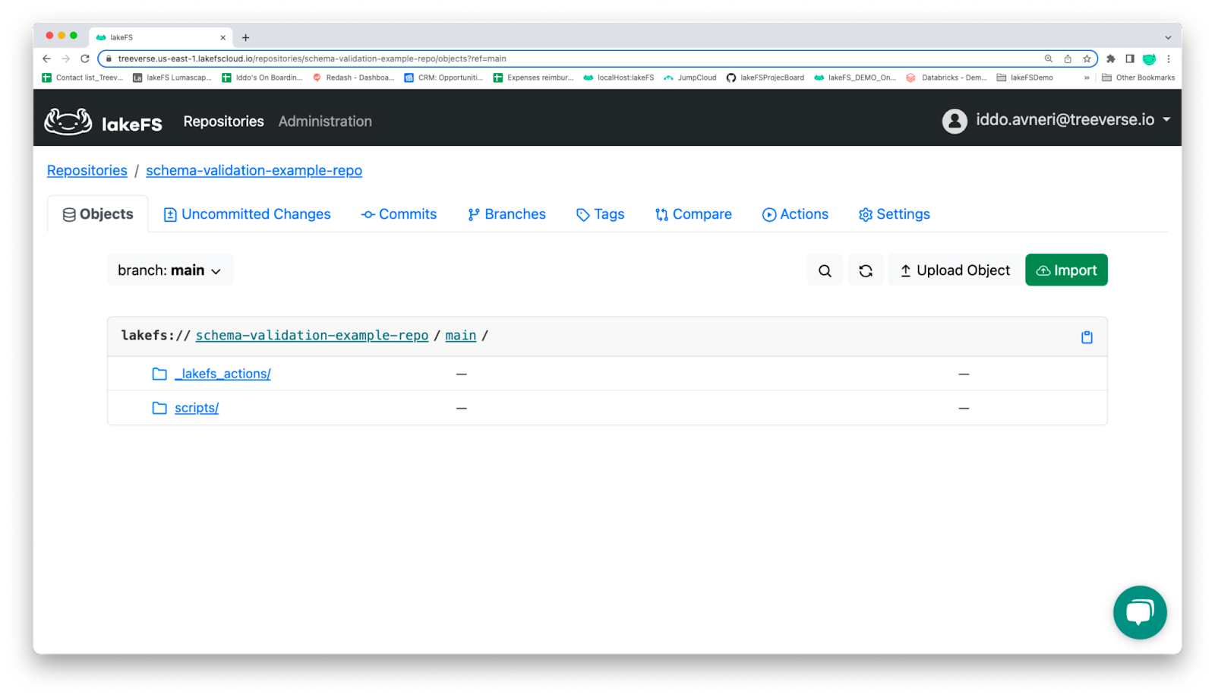1215x698 pixels.
Task: Open the localHost:lakeFS bookmark
Action: [x=618, y=77]
